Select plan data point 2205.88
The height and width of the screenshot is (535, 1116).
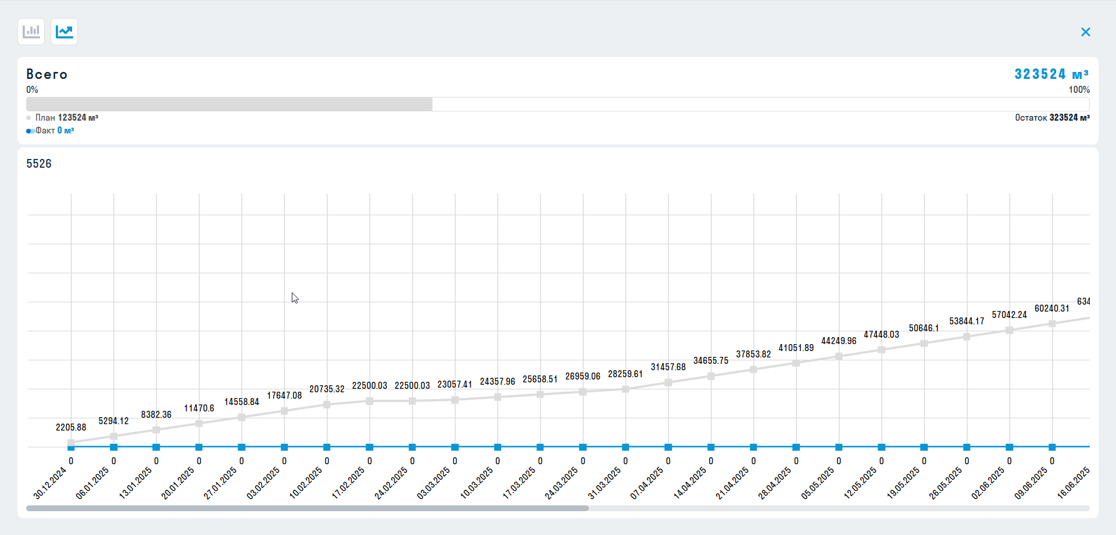click(71, 443)
